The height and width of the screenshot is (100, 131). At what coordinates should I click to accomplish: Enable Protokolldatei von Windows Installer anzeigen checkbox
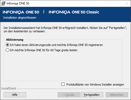pos(63,85)
